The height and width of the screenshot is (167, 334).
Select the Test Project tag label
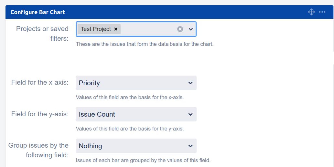[96, 29]
